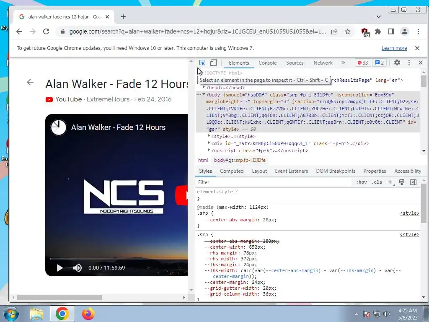The width and height of the screenshot is (429, 322).
Task: Open the Properties tab
Action: [375, 171]
